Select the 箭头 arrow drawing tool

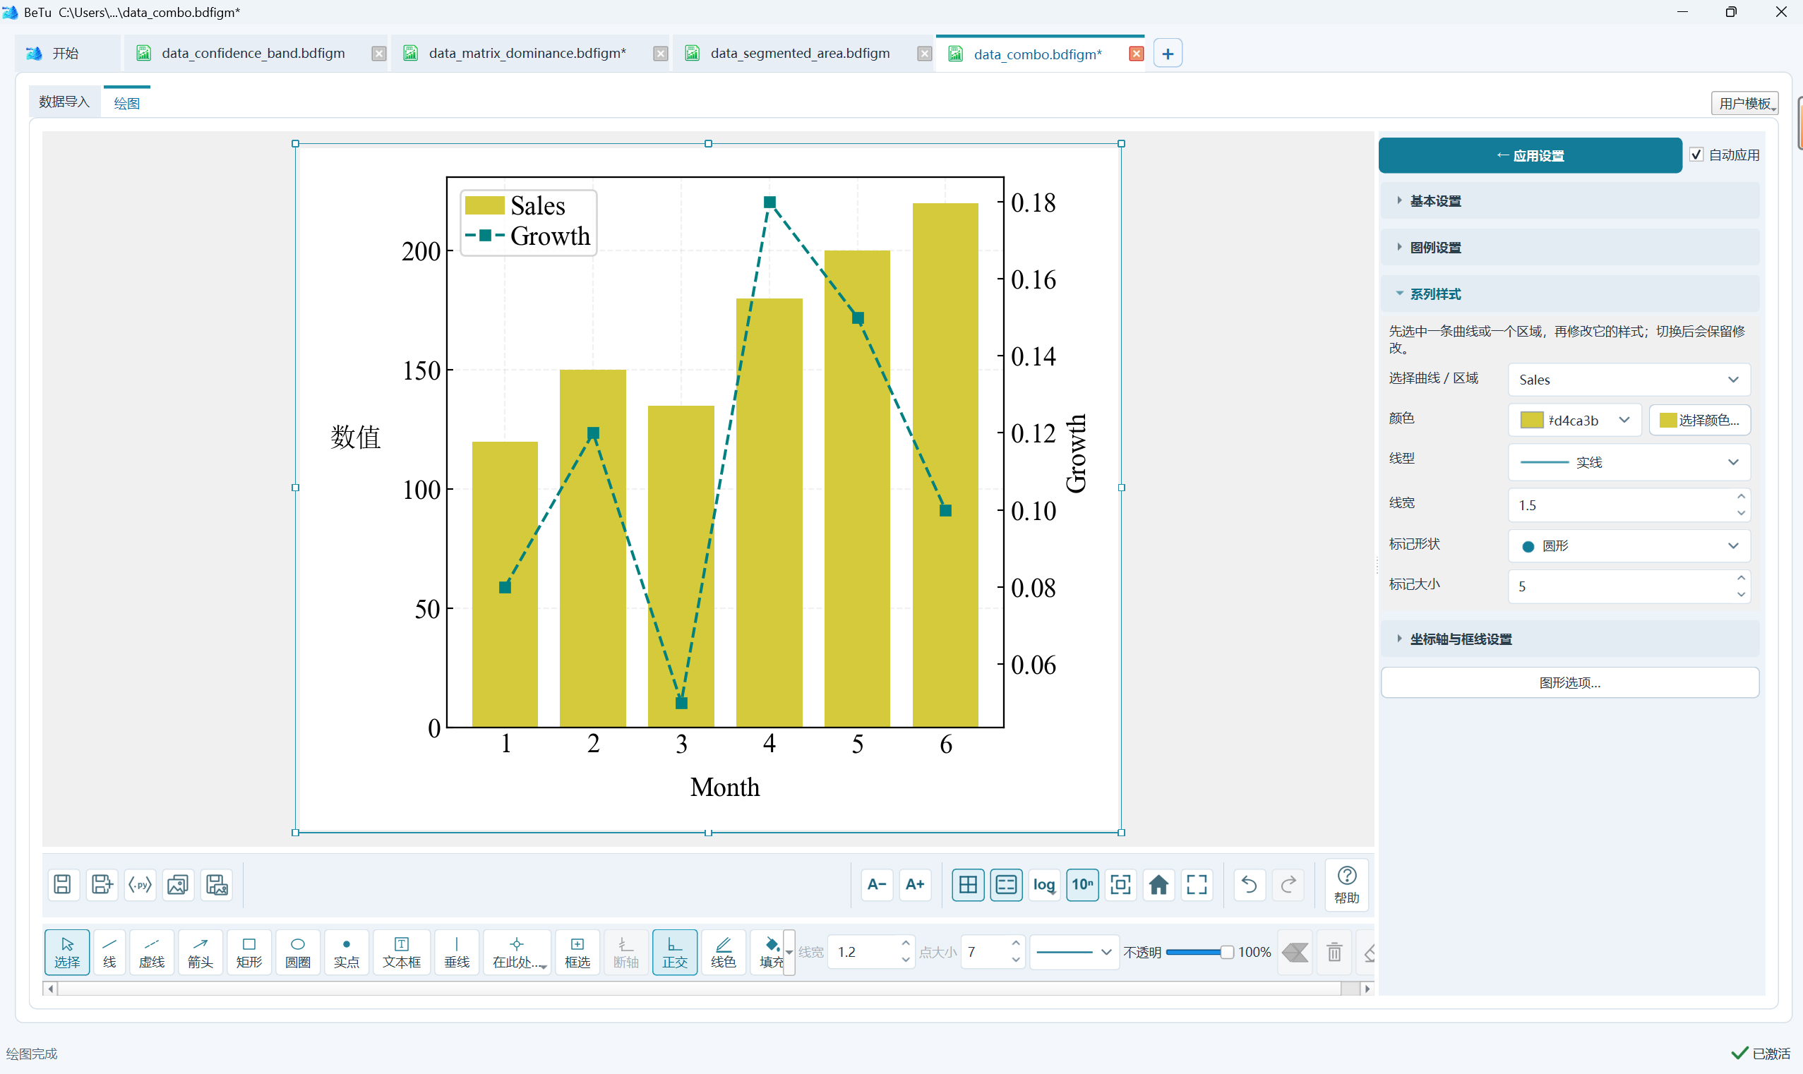pyautogui.click(x=200, y=952)
